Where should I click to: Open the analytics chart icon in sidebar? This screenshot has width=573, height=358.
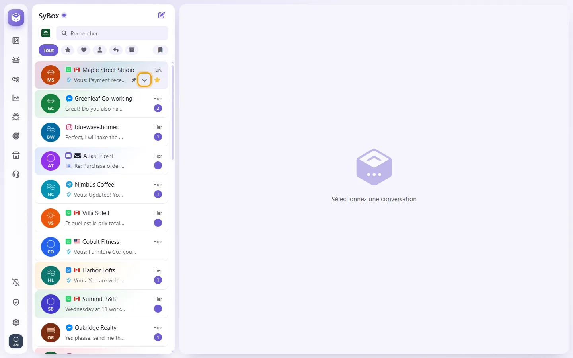[16, 98]
